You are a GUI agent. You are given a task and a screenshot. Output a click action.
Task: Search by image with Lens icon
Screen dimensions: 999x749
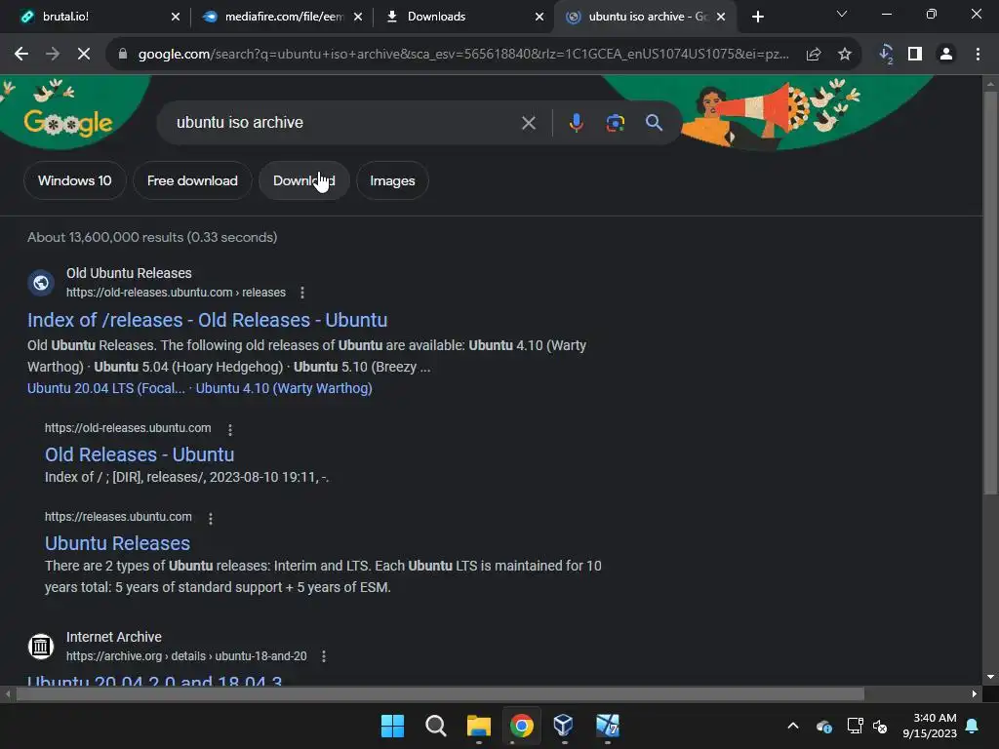click(615, 123)
